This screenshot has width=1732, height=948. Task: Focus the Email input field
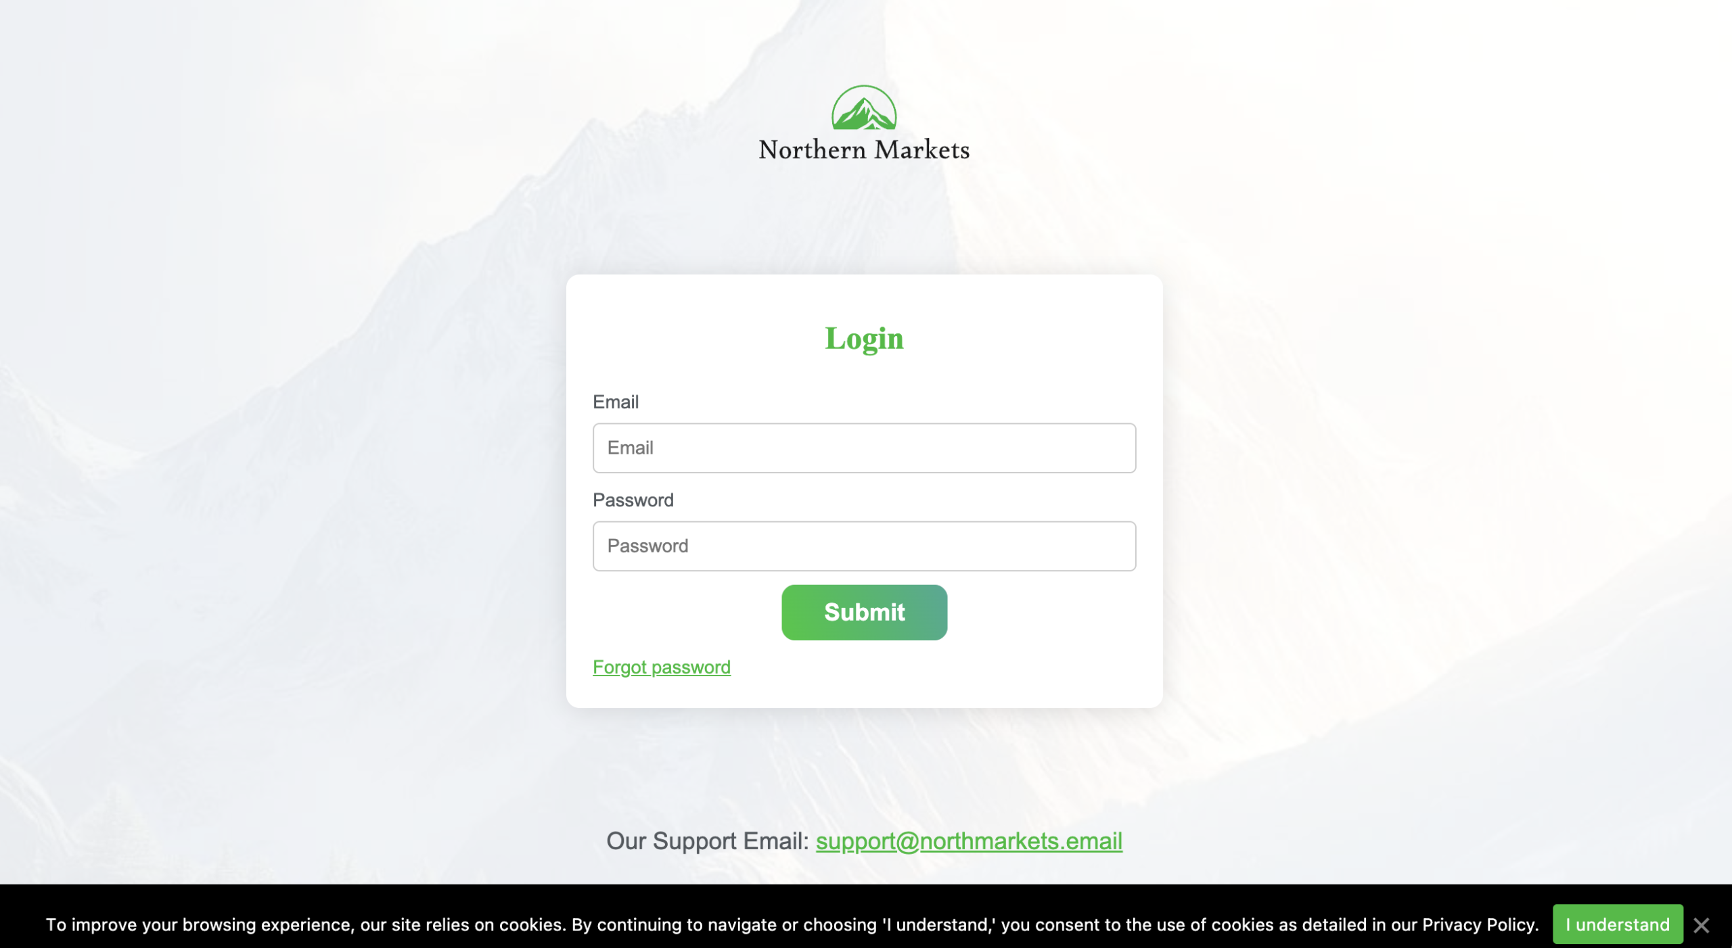pos(864,448)
